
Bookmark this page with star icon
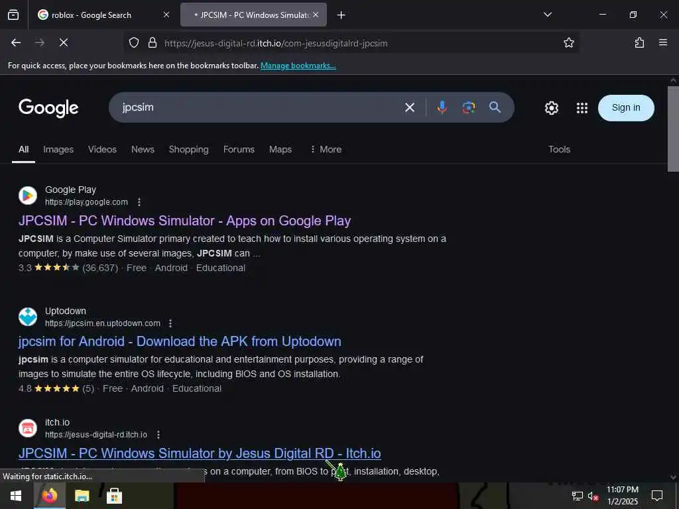568,43
